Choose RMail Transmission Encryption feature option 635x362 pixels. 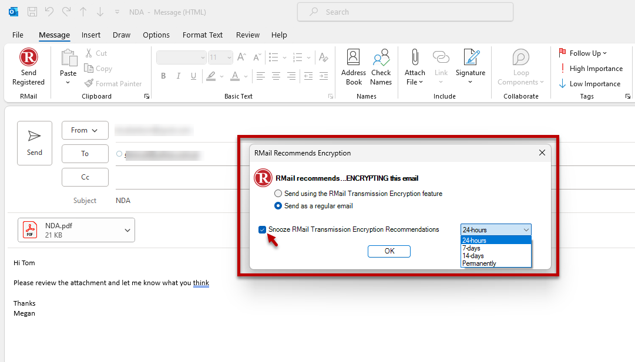(278, 194)
